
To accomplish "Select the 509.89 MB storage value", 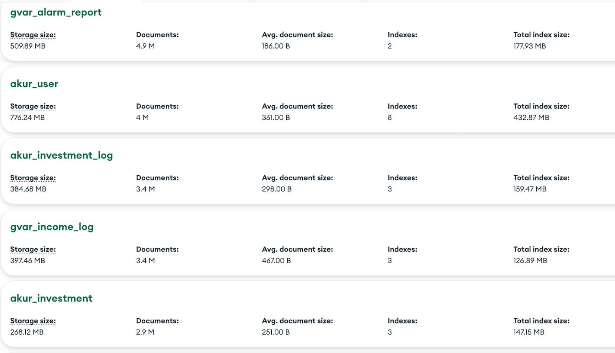I will click(x=28, y=46).
